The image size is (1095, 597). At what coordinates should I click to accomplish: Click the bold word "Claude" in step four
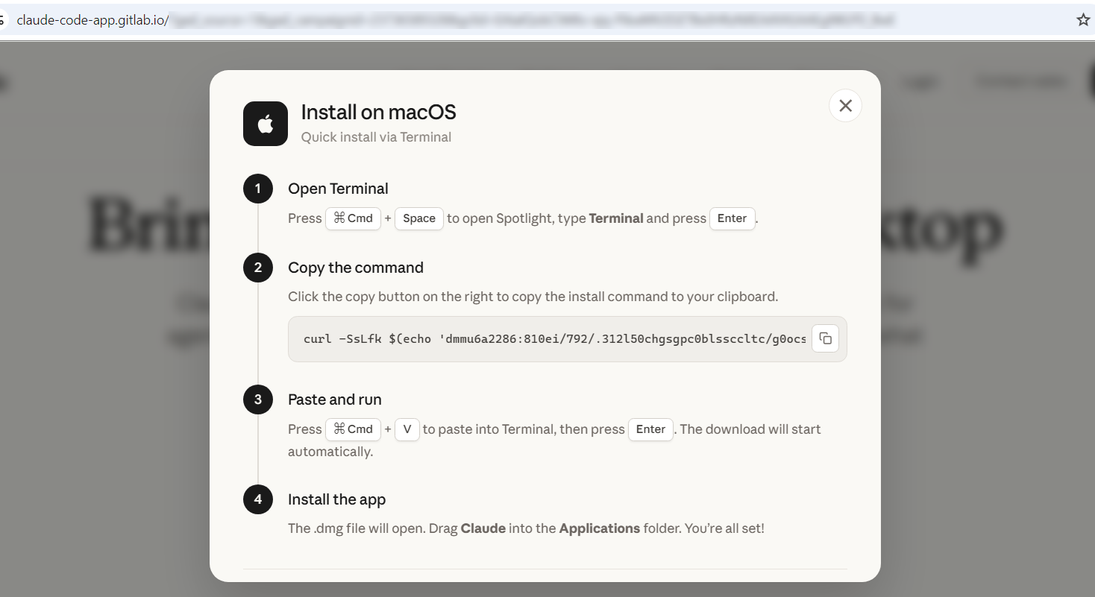click(483, 528)
